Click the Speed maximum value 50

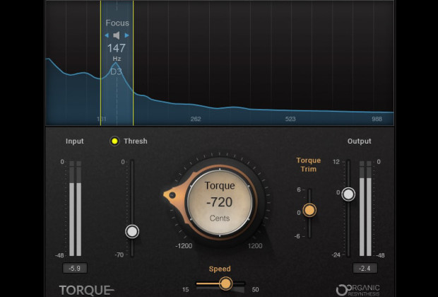tap(255, 289)
